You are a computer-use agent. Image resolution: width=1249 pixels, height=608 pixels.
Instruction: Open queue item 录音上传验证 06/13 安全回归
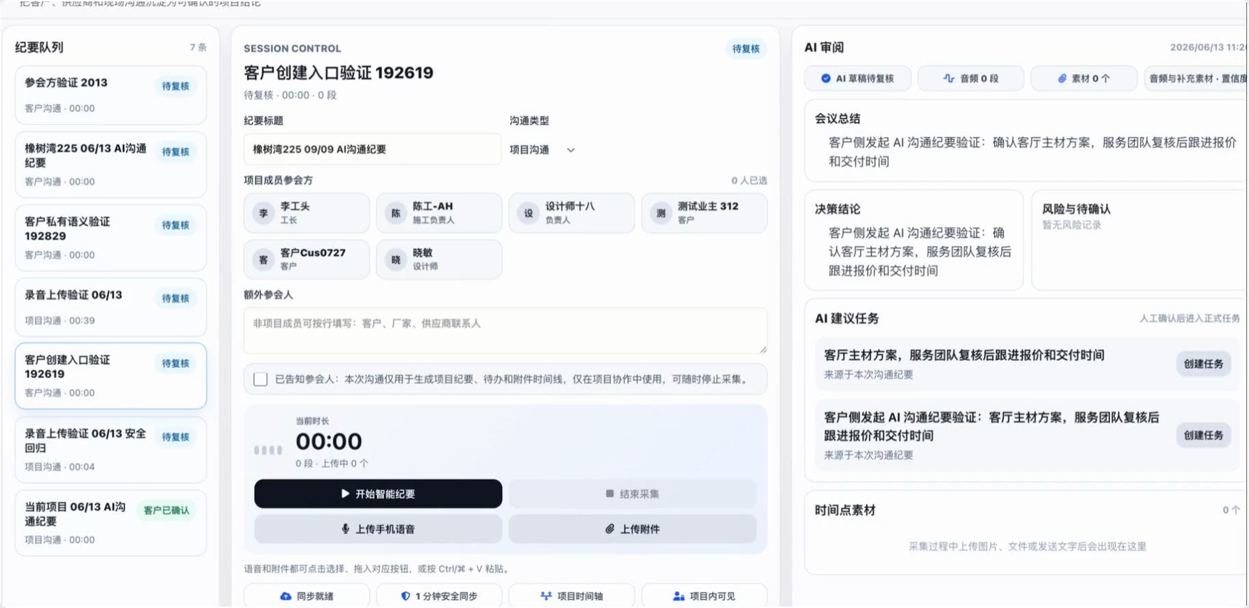tap(111, 450)
